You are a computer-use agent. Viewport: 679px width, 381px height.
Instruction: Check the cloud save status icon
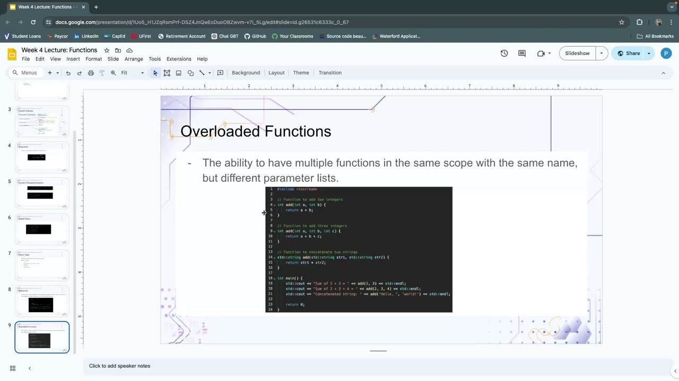click(129, 50)
